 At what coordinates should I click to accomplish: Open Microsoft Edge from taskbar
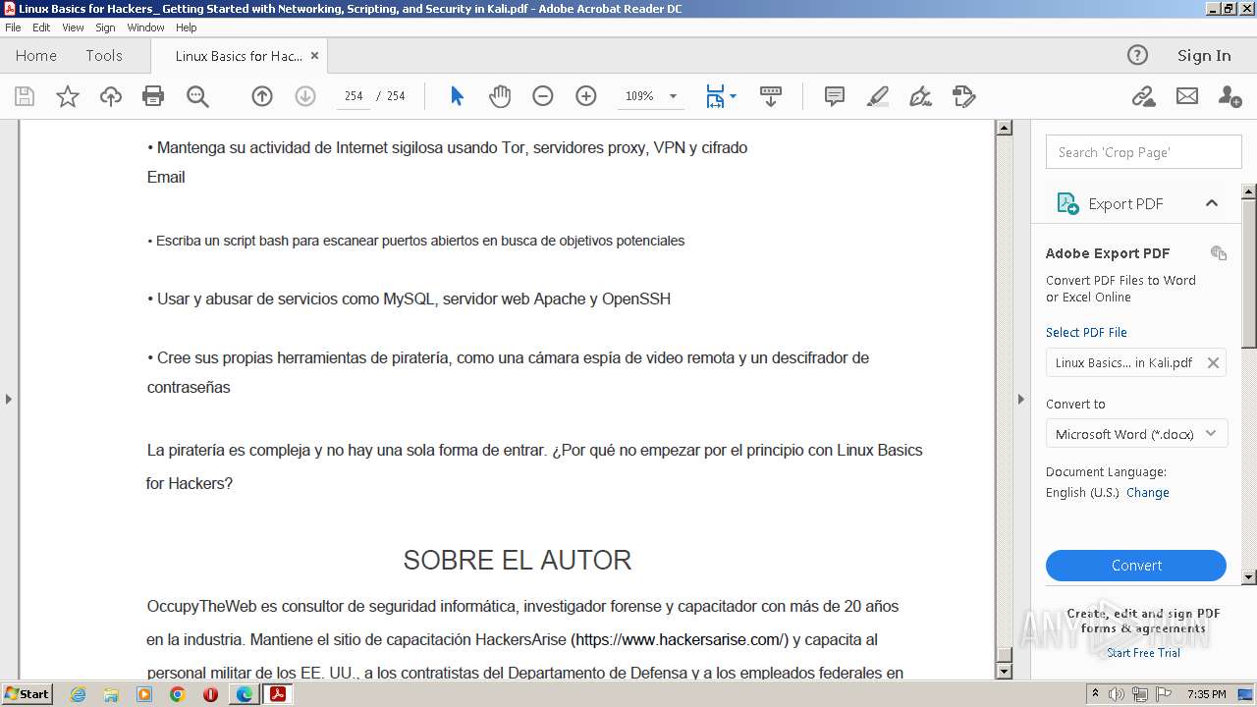click(x=244, y=694)
